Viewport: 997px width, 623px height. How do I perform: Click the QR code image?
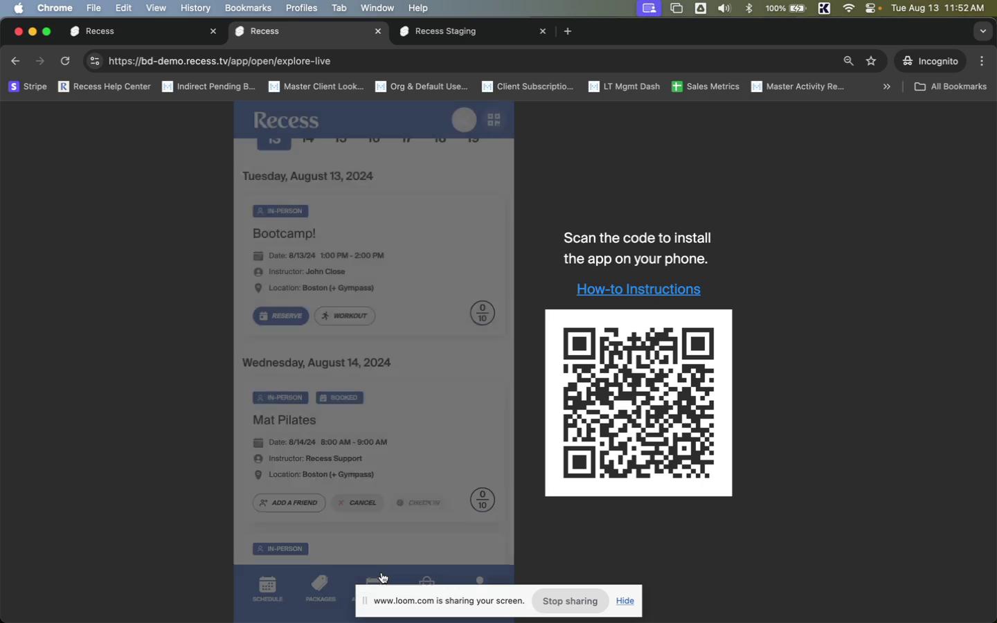click(x=638, y=403)
